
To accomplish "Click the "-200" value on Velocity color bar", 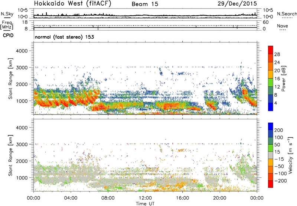I will (x=281, y=181).
